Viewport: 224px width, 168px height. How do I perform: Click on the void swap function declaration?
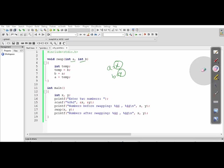[x=68, y=59]
